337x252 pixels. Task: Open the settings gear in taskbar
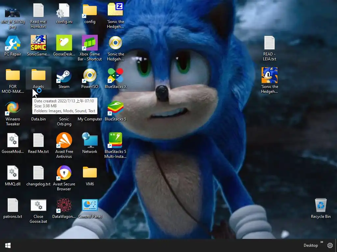coord(330,245)
